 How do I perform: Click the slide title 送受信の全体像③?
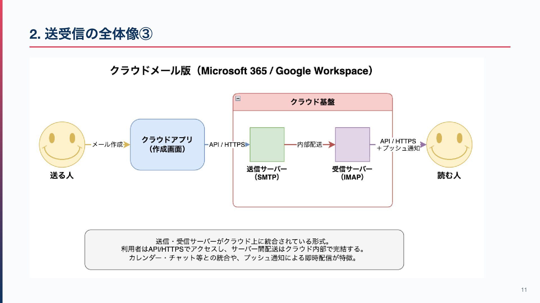[x=91, y=34]
